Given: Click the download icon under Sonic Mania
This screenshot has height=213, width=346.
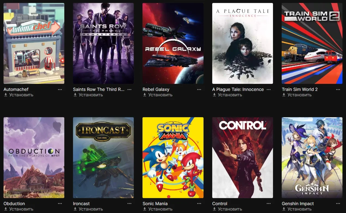Looking at the screenshot, I should click(x=145, y=209).
